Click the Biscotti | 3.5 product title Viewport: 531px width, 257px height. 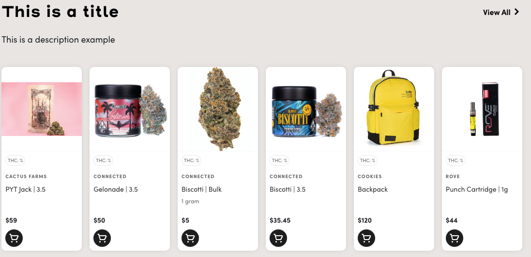[288, 189]
